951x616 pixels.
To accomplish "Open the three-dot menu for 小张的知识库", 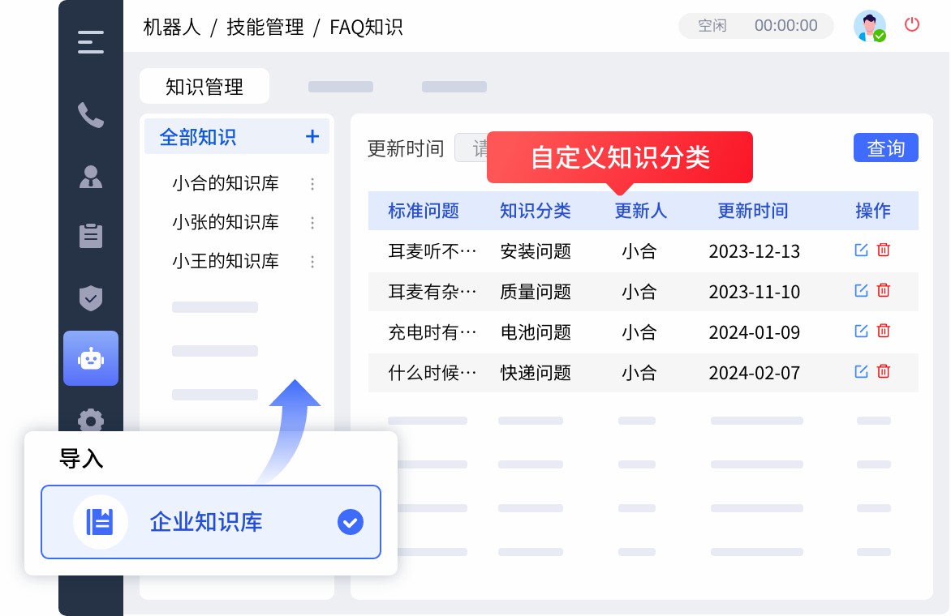I will click(312, 223).
